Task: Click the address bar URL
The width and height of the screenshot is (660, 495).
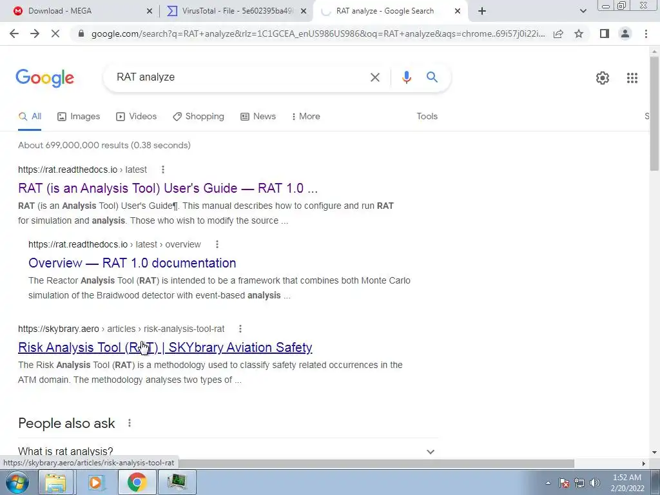Action: click(318, 34)
